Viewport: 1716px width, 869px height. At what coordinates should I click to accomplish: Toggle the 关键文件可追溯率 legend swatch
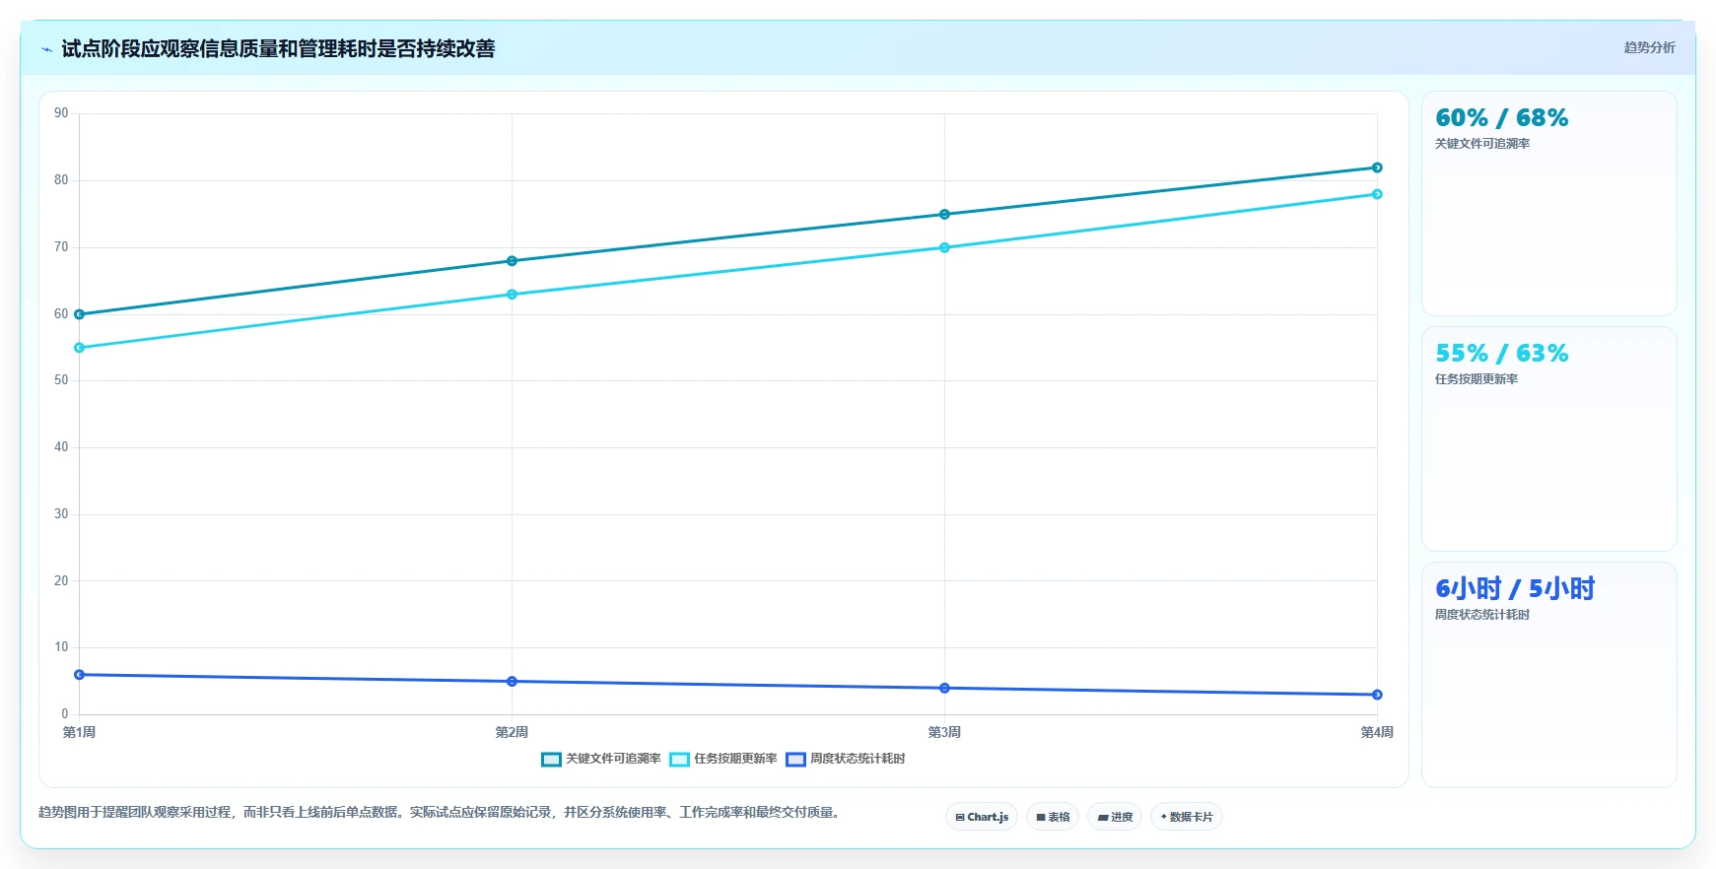(x=551, y=759)
